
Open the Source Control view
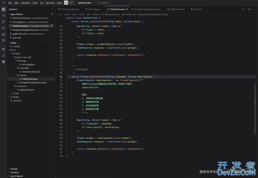(x=3, y=22)
